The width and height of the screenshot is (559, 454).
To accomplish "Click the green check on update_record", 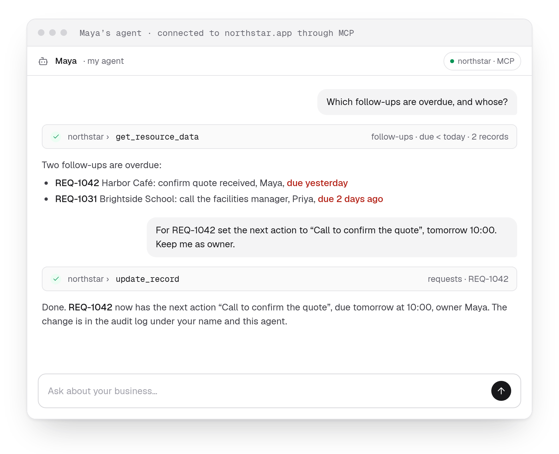I will click(56, 279).
